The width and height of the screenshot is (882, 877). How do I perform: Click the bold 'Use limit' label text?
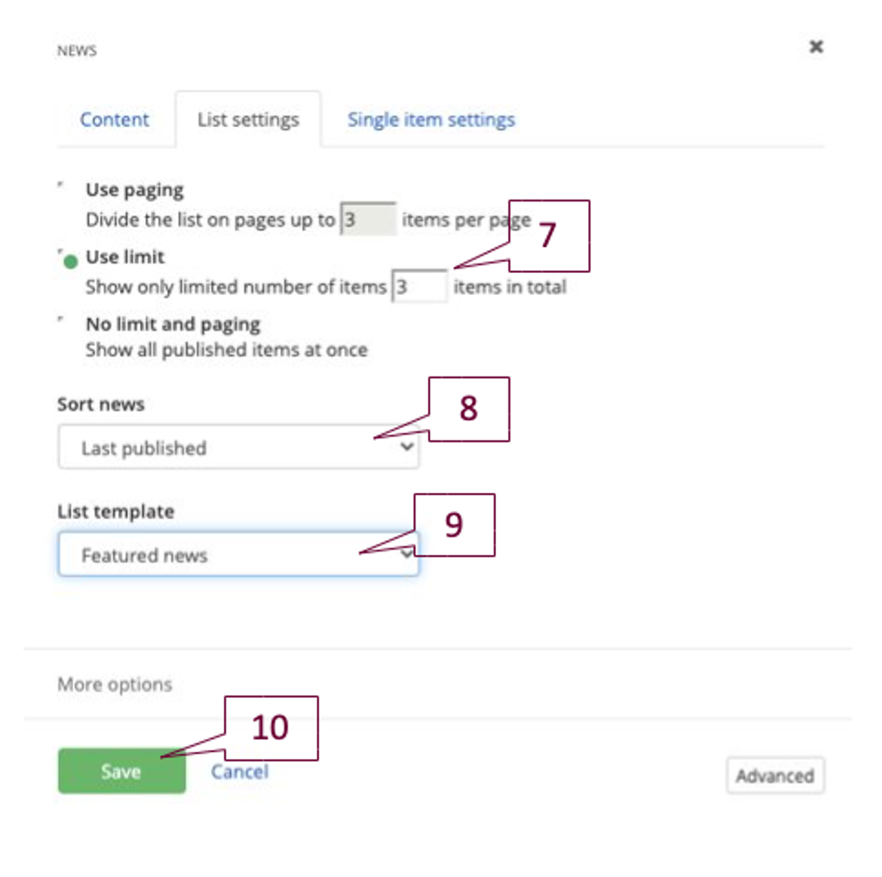point(125,257)
